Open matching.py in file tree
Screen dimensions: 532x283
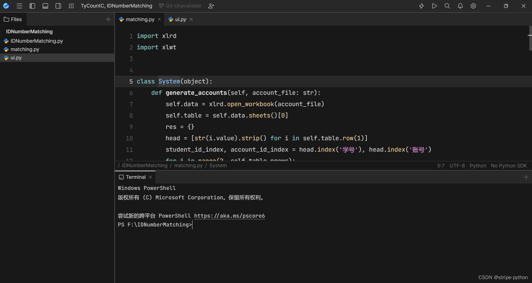click(25, 49)
